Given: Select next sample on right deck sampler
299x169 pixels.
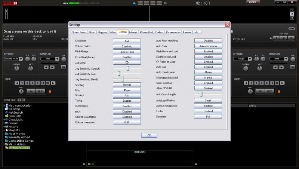Looking at the screenshot, I should 281,67.
